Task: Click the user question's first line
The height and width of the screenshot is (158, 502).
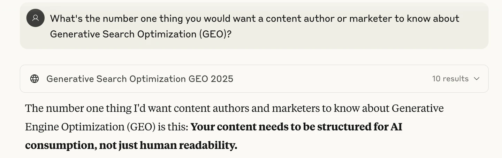Action: (x=254, y=18)
